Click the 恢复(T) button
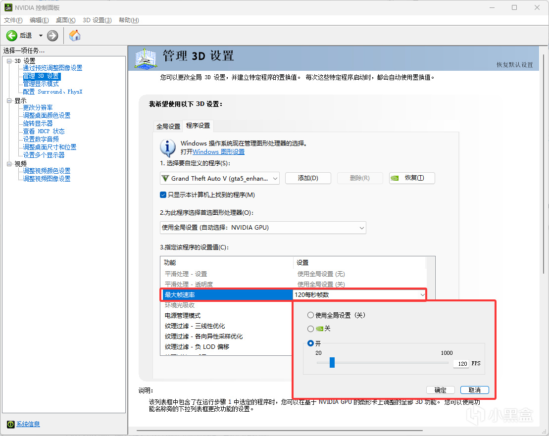The image size is (549, 436). coord(412,178)
